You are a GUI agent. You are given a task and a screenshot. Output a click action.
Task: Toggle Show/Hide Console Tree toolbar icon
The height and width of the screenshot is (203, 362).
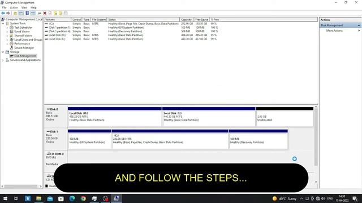[x=21, y=14]
